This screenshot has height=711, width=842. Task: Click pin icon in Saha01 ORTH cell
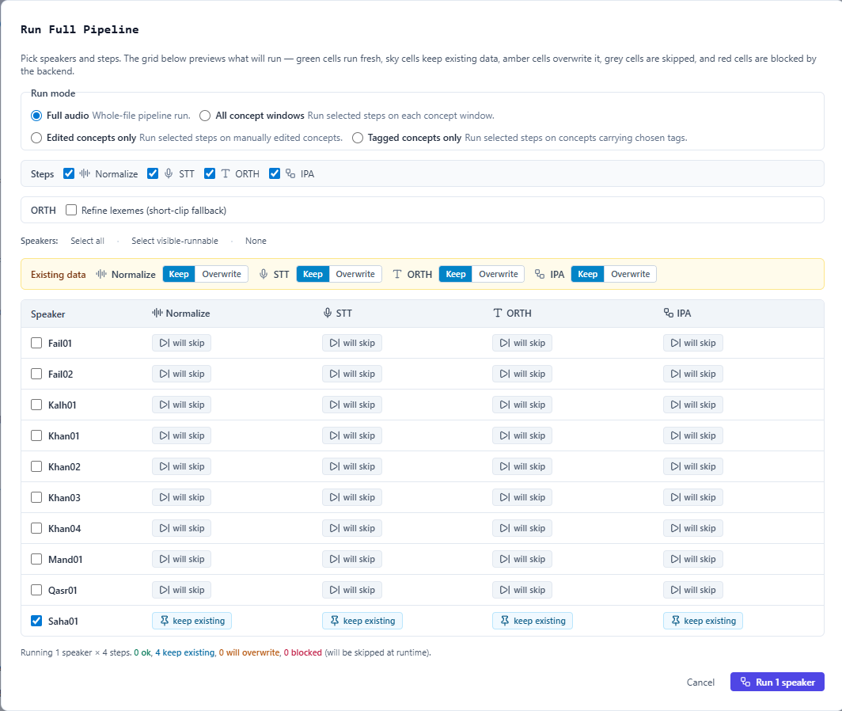point(505,621)
